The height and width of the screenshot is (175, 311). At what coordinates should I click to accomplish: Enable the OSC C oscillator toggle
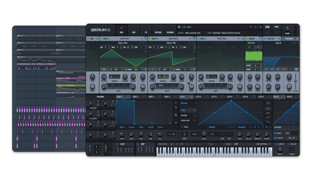(198, 39)
